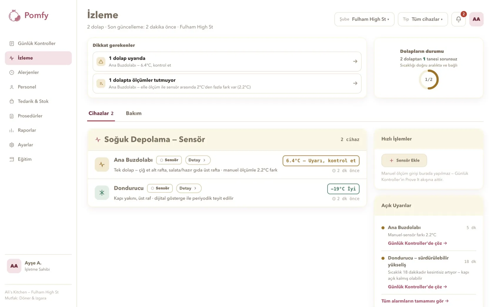Click the 6.4°C Uyarı, kontrol et badge
This screenshot has width=494, height=307.
click(x=321, y=161)
